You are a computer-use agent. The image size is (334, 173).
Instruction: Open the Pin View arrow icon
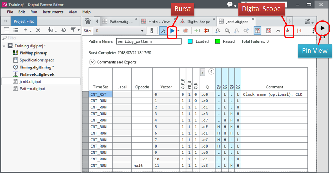tap(323, 28)
